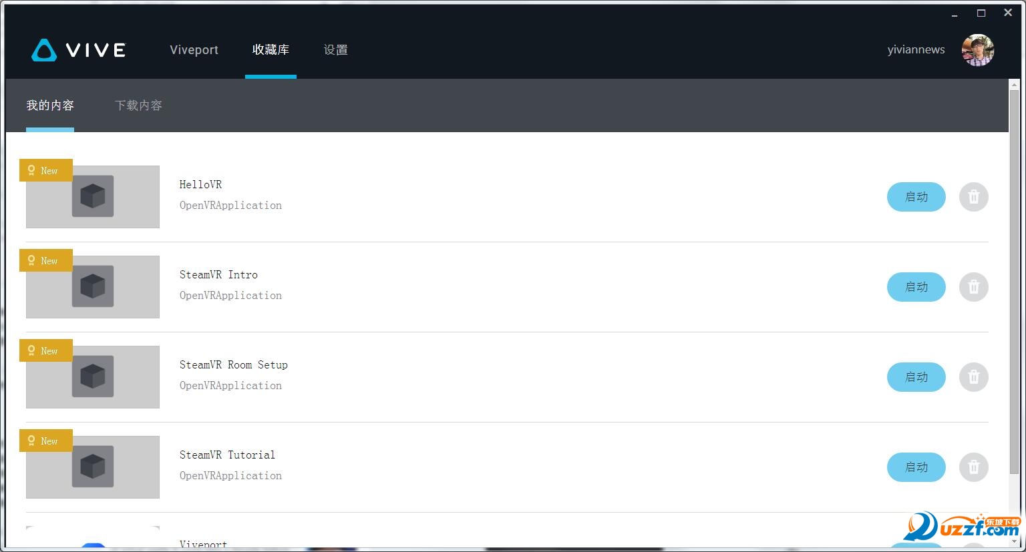
Task: Switch to 下载内容 sub-tab
Action: [x=138, y=105]
